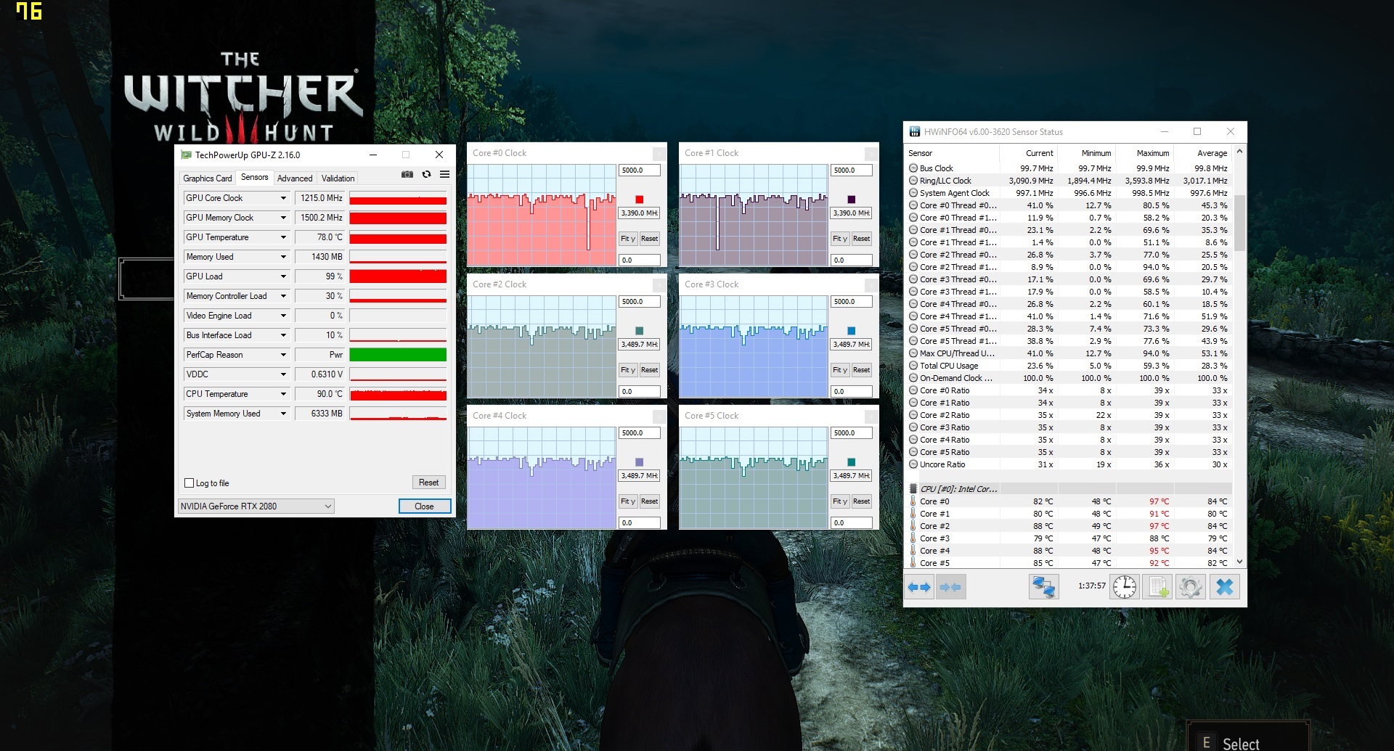Screen dimensions: 1394x751
Task: Click Reset in Core #1 Clock graph
Action: tap(861, 239)
